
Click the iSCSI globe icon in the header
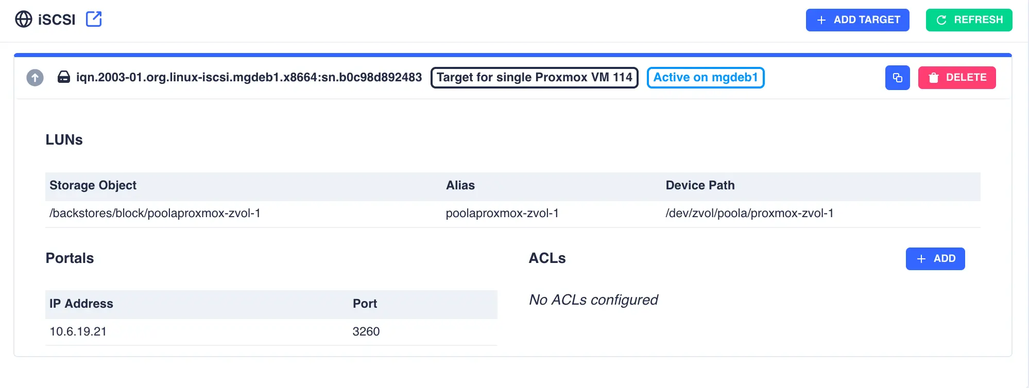coord(23,19)
